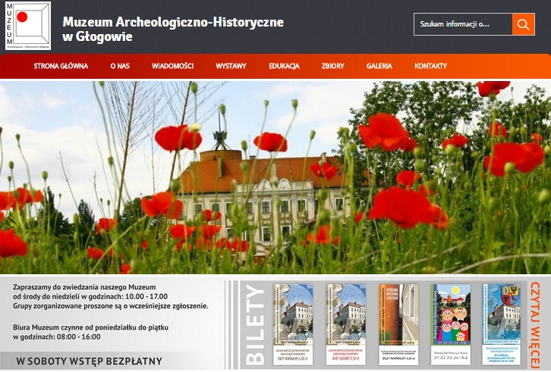
Task: Open the ticket thumbnail with the coat of arms
Action: click(502, 324)
